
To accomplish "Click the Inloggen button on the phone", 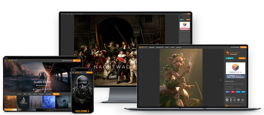I will coord(89,72).
